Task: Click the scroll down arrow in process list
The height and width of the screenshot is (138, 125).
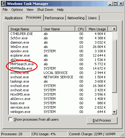Action: (114, 112)
